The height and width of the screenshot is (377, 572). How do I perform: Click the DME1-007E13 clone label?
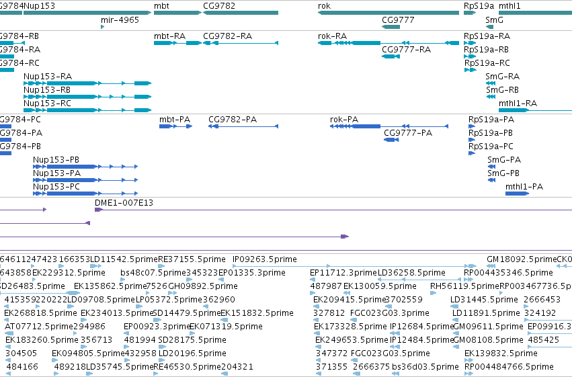tap(124, 203)
